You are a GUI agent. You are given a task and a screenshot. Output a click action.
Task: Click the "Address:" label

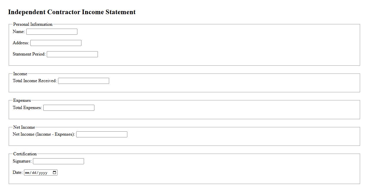click(21, 43)
